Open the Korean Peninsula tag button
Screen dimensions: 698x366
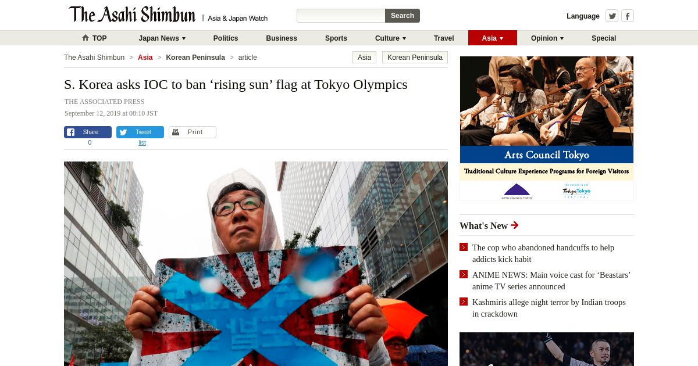pos(415,58)
